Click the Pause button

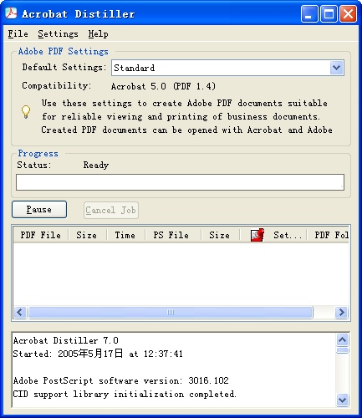coord(39,210)
